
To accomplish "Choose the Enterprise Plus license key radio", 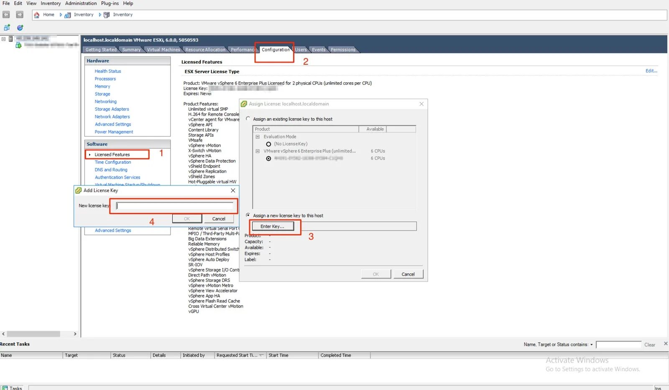I will coord(268,159).
